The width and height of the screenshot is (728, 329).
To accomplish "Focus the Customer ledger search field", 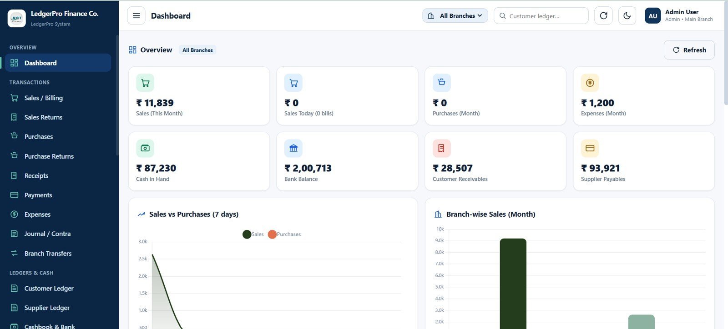I will pos(541,15).
